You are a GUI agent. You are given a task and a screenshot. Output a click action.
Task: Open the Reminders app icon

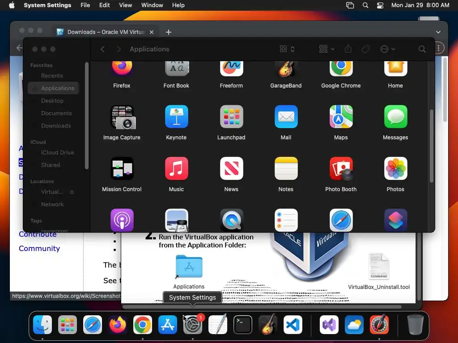click(286, 220)
